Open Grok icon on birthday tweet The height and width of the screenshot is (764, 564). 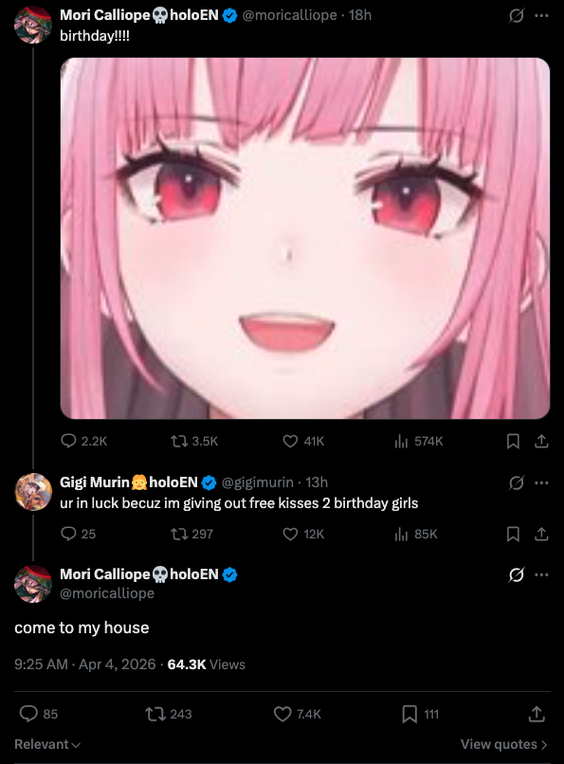click(517, 15)
